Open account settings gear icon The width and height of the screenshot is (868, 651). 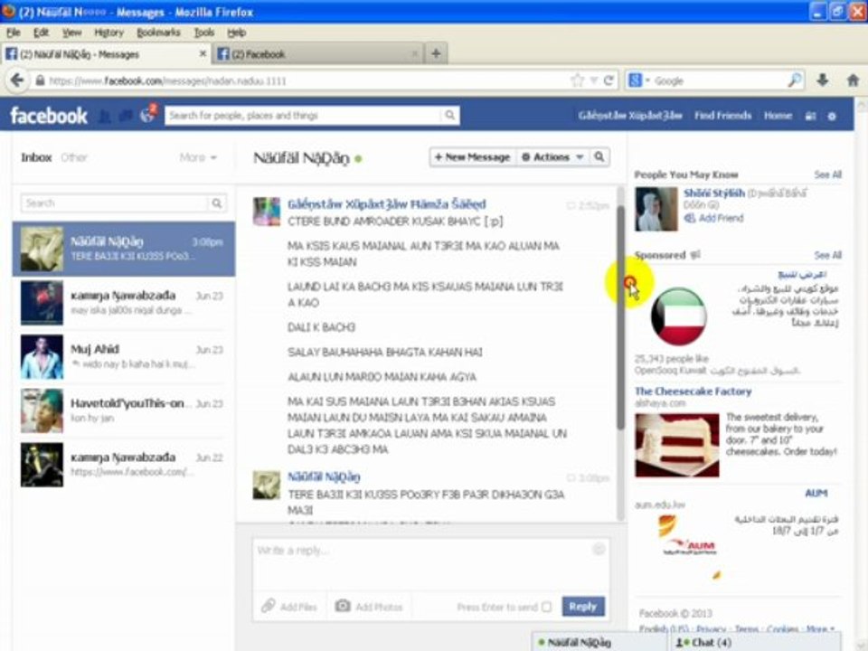[832, 117]
